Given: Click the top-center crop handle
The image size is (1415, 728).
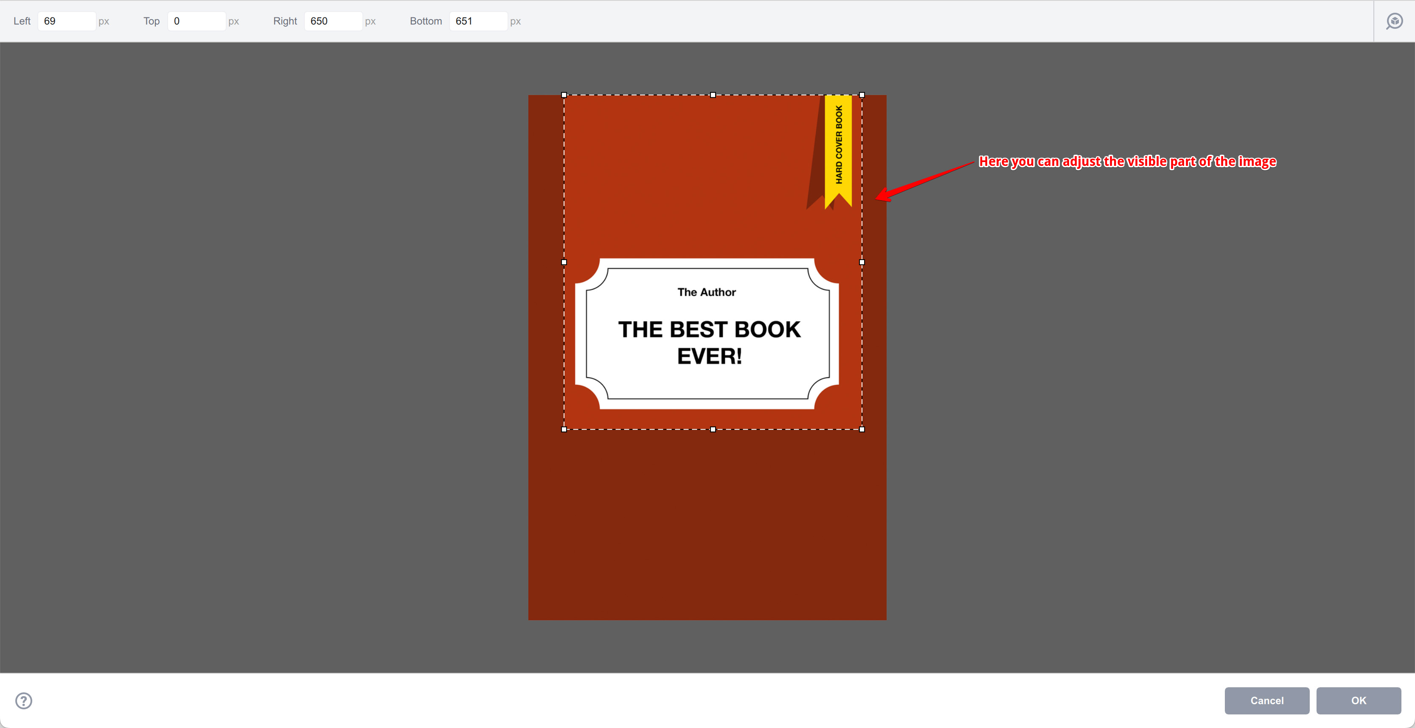Looking at the screenshot, I should pos(713,95).
